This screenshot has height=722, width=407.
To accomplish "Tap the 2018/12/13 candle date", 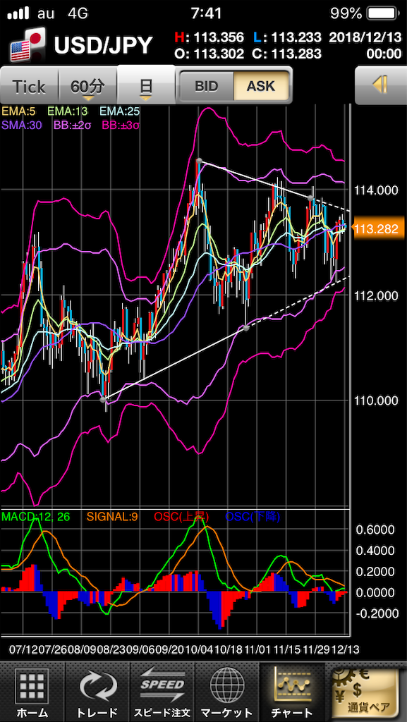I will tap(365, 37).
